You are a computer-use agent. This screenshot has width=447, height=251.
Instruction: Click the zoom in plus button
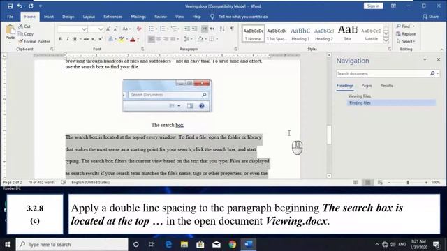427,183
